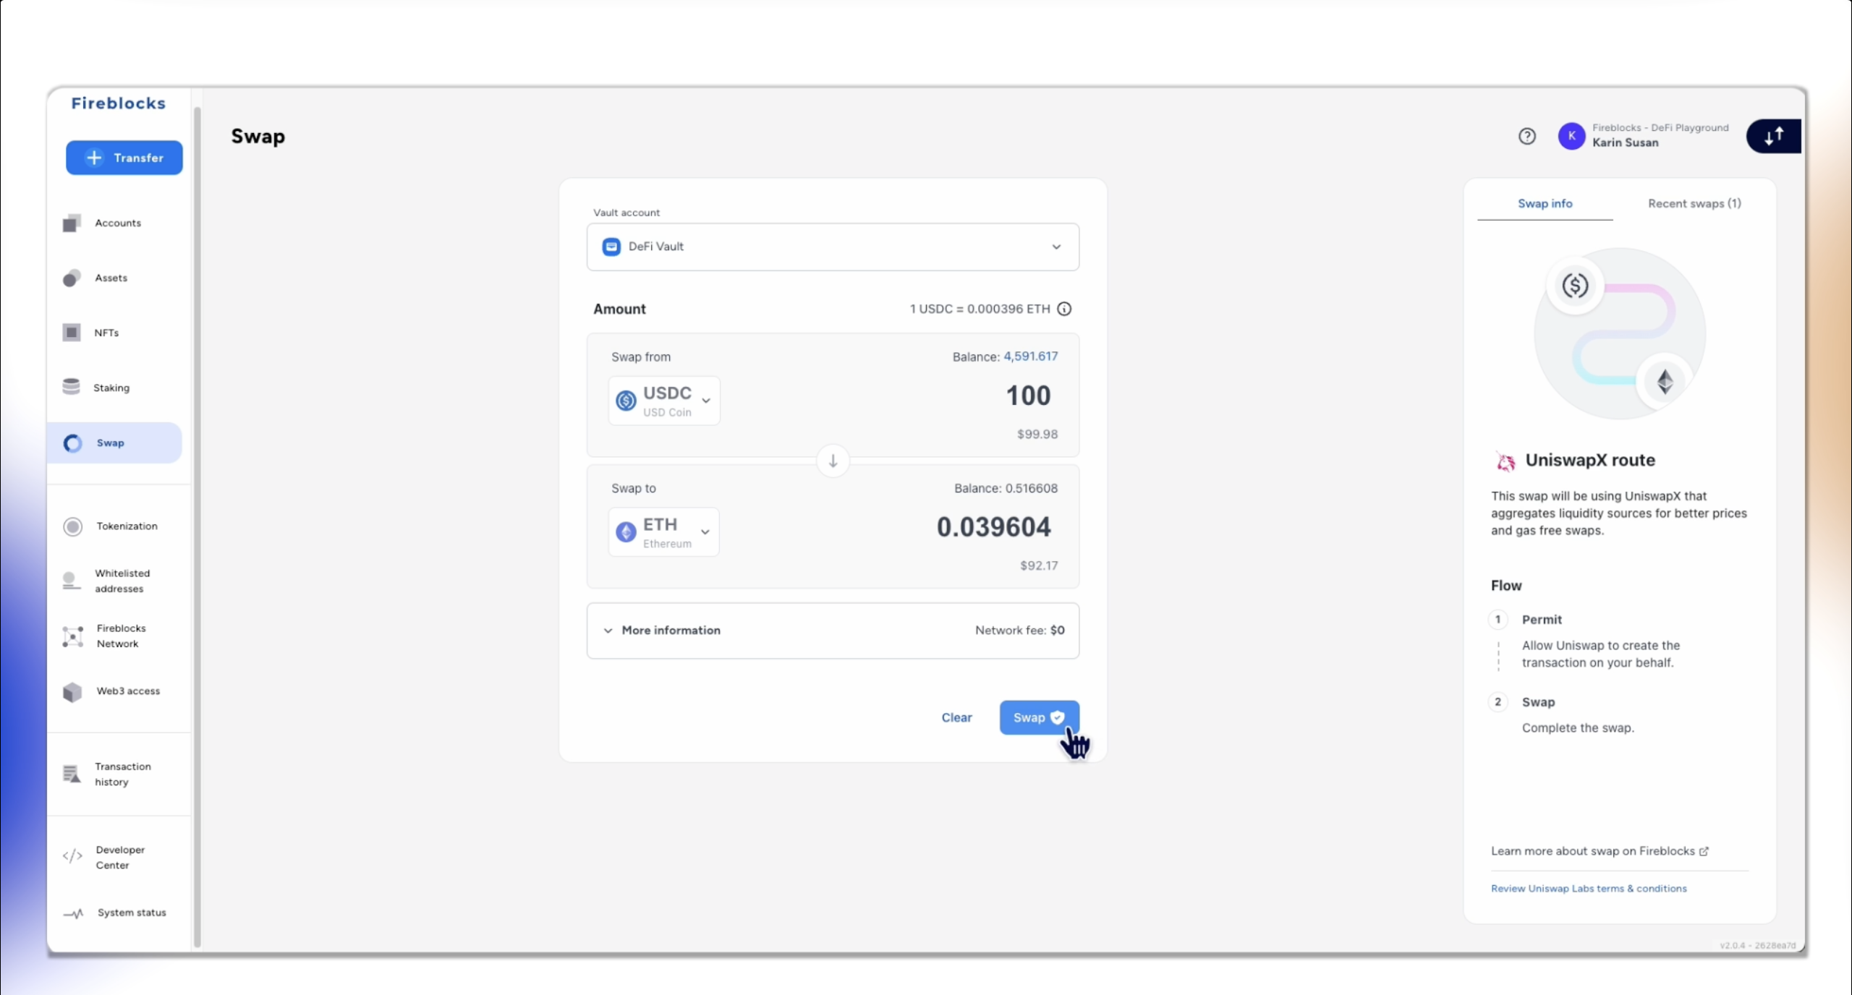
Task: Select the Fireblocks Network icon
Action: coord(120,635)
